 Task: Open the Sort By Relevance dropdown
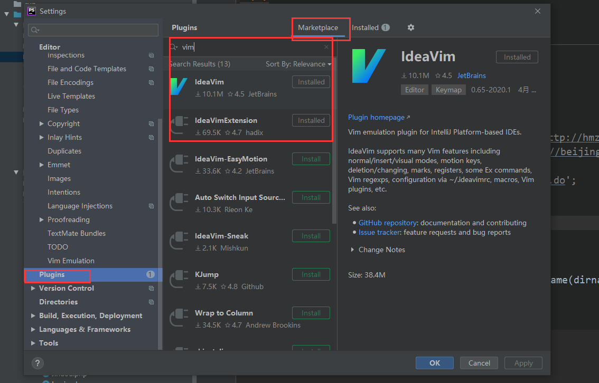tap(298, 64)
